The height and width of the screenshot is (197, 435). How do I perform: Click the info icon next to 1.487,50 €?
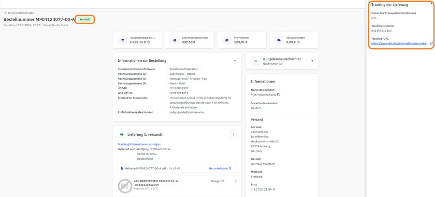(148, 42)
